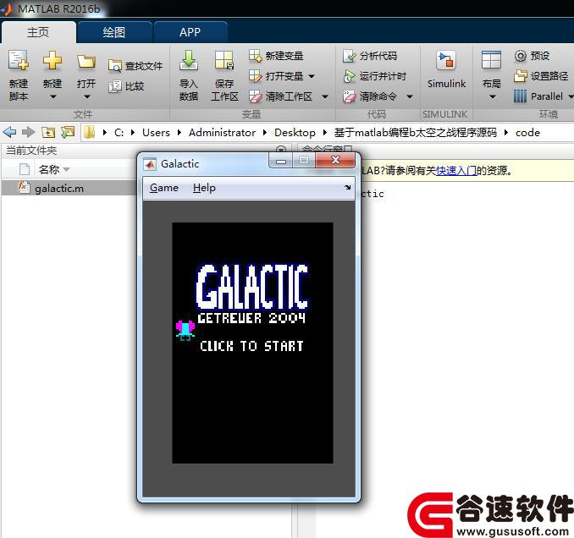Click the 清除工作区 eraser icon

point(255,96)
